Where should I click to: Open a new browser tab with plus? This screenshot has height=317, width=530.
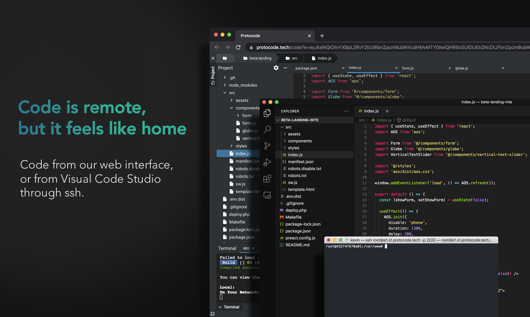point(322,36)
